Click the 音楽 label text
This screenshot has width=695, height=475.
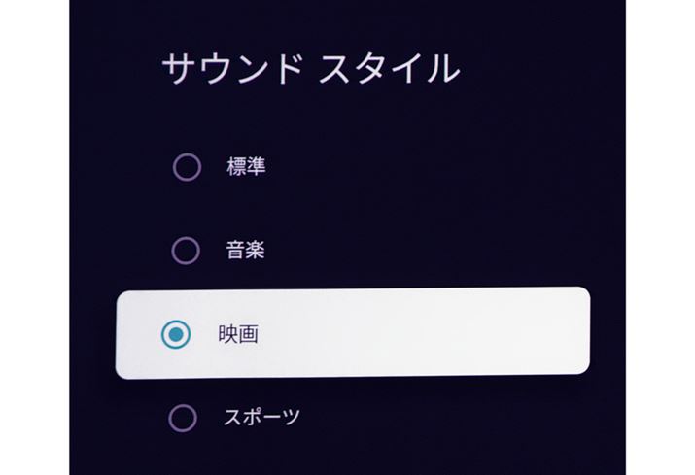click(246, 252)
